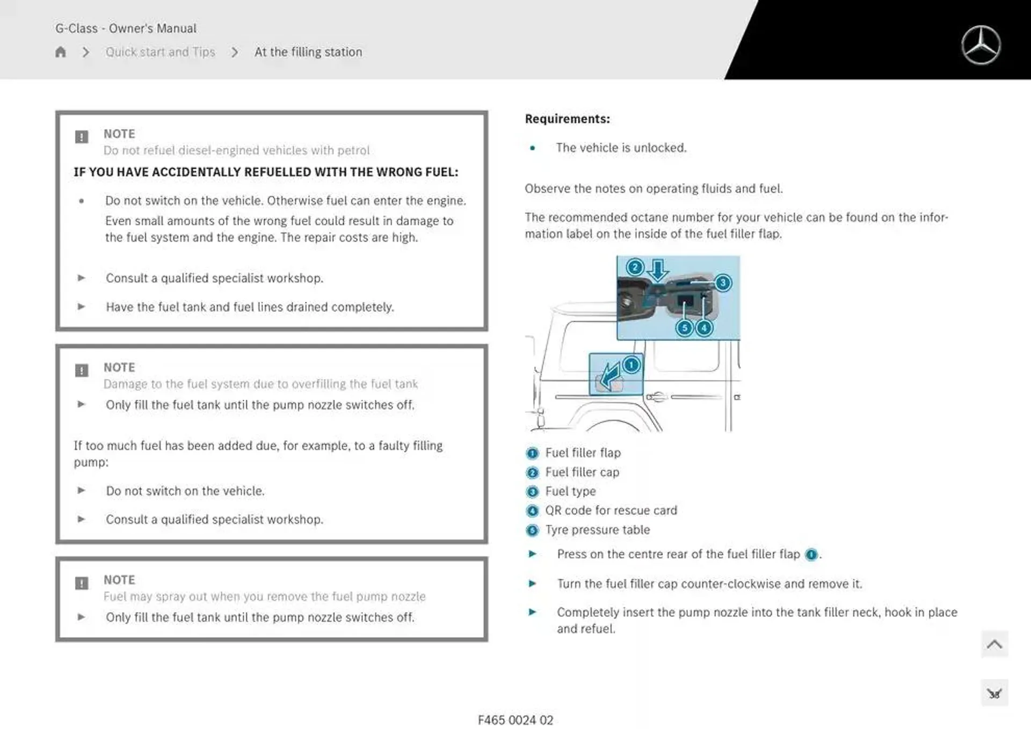Image resolution: width=1031 pixels, height=729 pixels.
Task: Click the Mercedes-Benz star logo icon
Action: tap(981, 44)
